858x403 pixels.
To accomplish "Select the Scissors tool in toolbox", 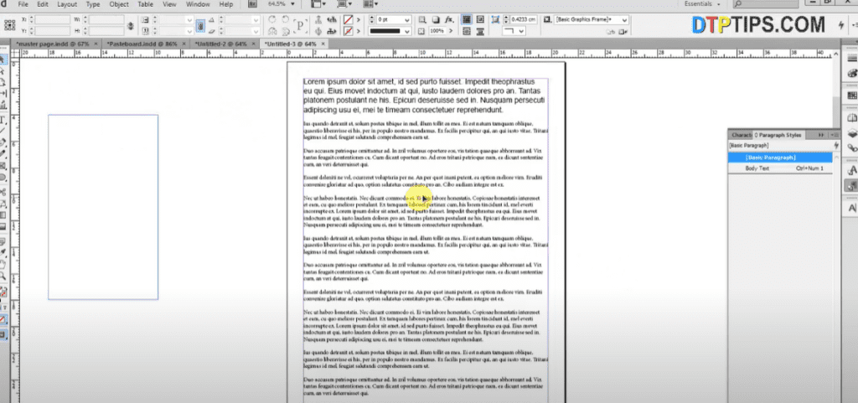I will click(3, 192).
